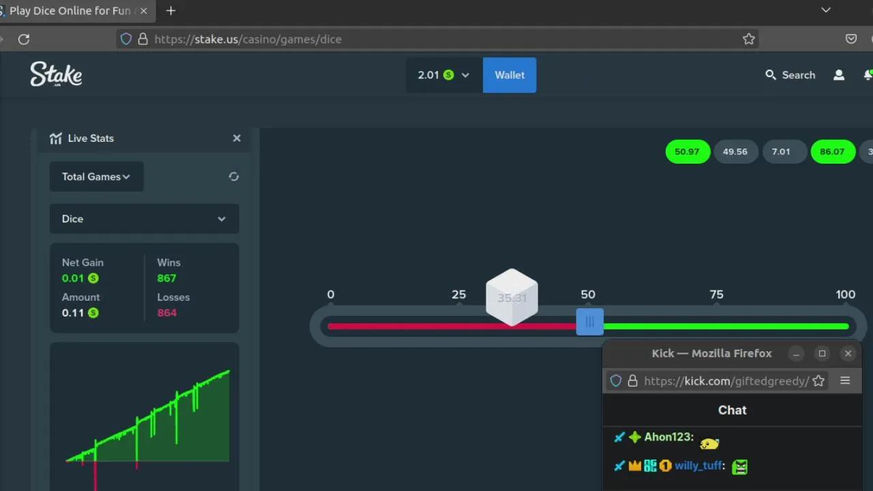Click username Ahon123 in Kick chat

tap(668, 437)
